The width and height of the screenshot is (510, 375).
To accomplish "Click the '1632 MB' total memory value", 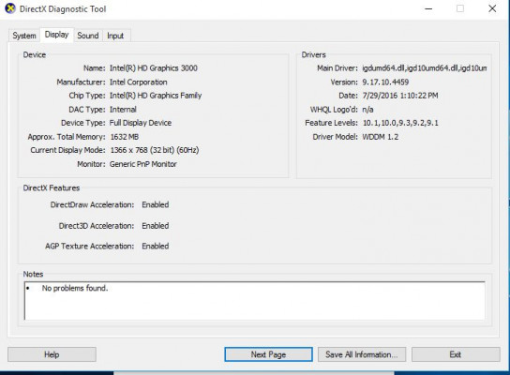I will point(125,137).
